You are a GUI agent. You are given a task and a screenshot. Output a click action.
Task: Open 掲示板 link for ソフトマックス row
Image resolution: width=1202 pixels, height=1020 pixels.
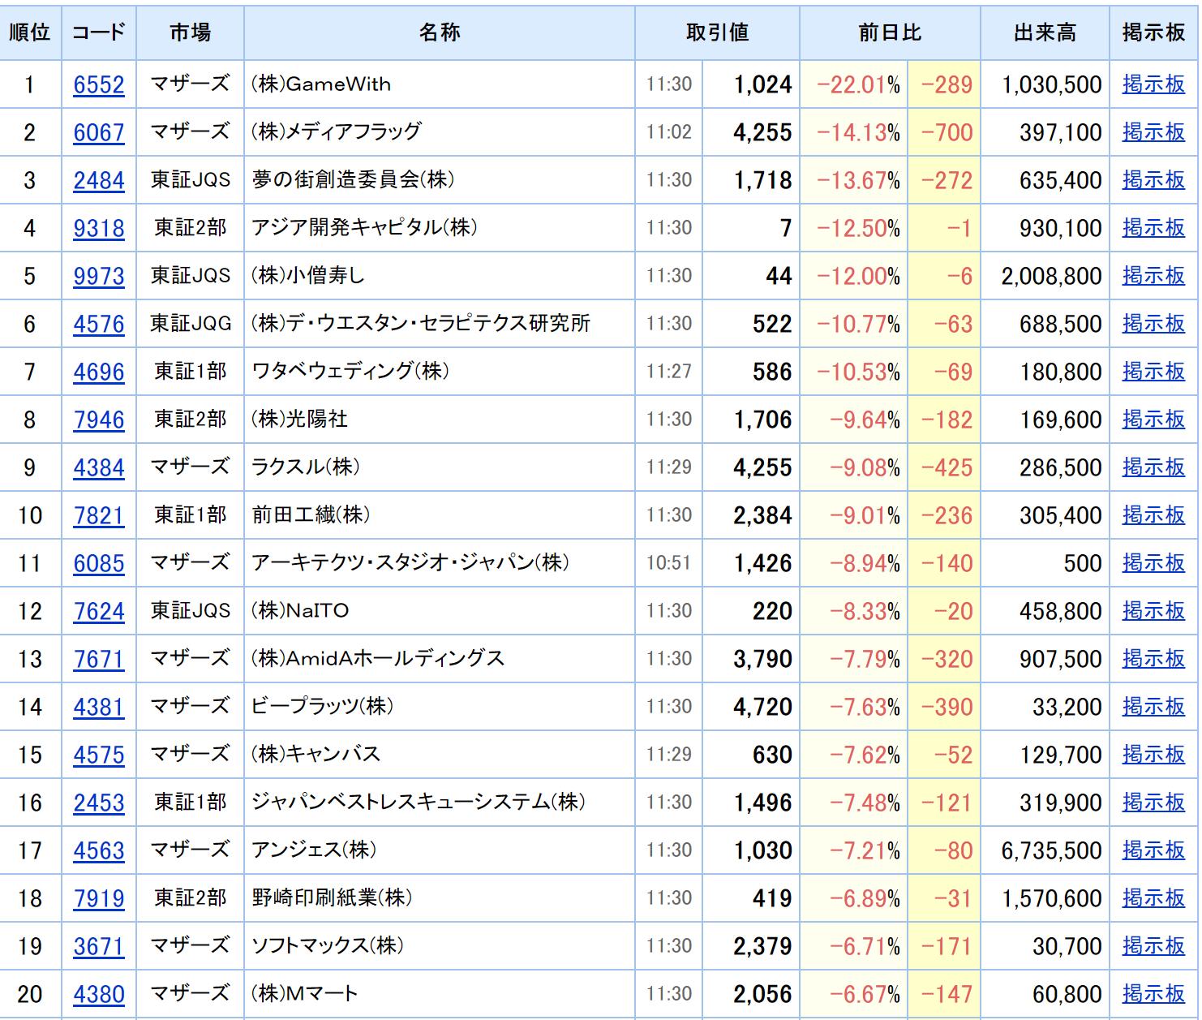(1153, 945)
